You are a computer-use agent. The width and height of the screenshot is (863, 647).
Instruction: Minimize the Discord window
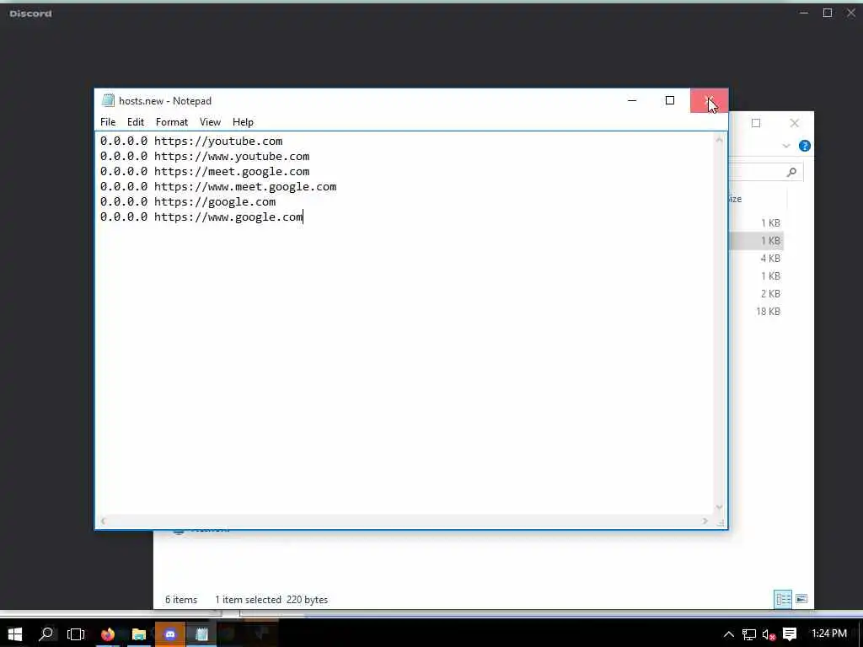tap(804, 13)
